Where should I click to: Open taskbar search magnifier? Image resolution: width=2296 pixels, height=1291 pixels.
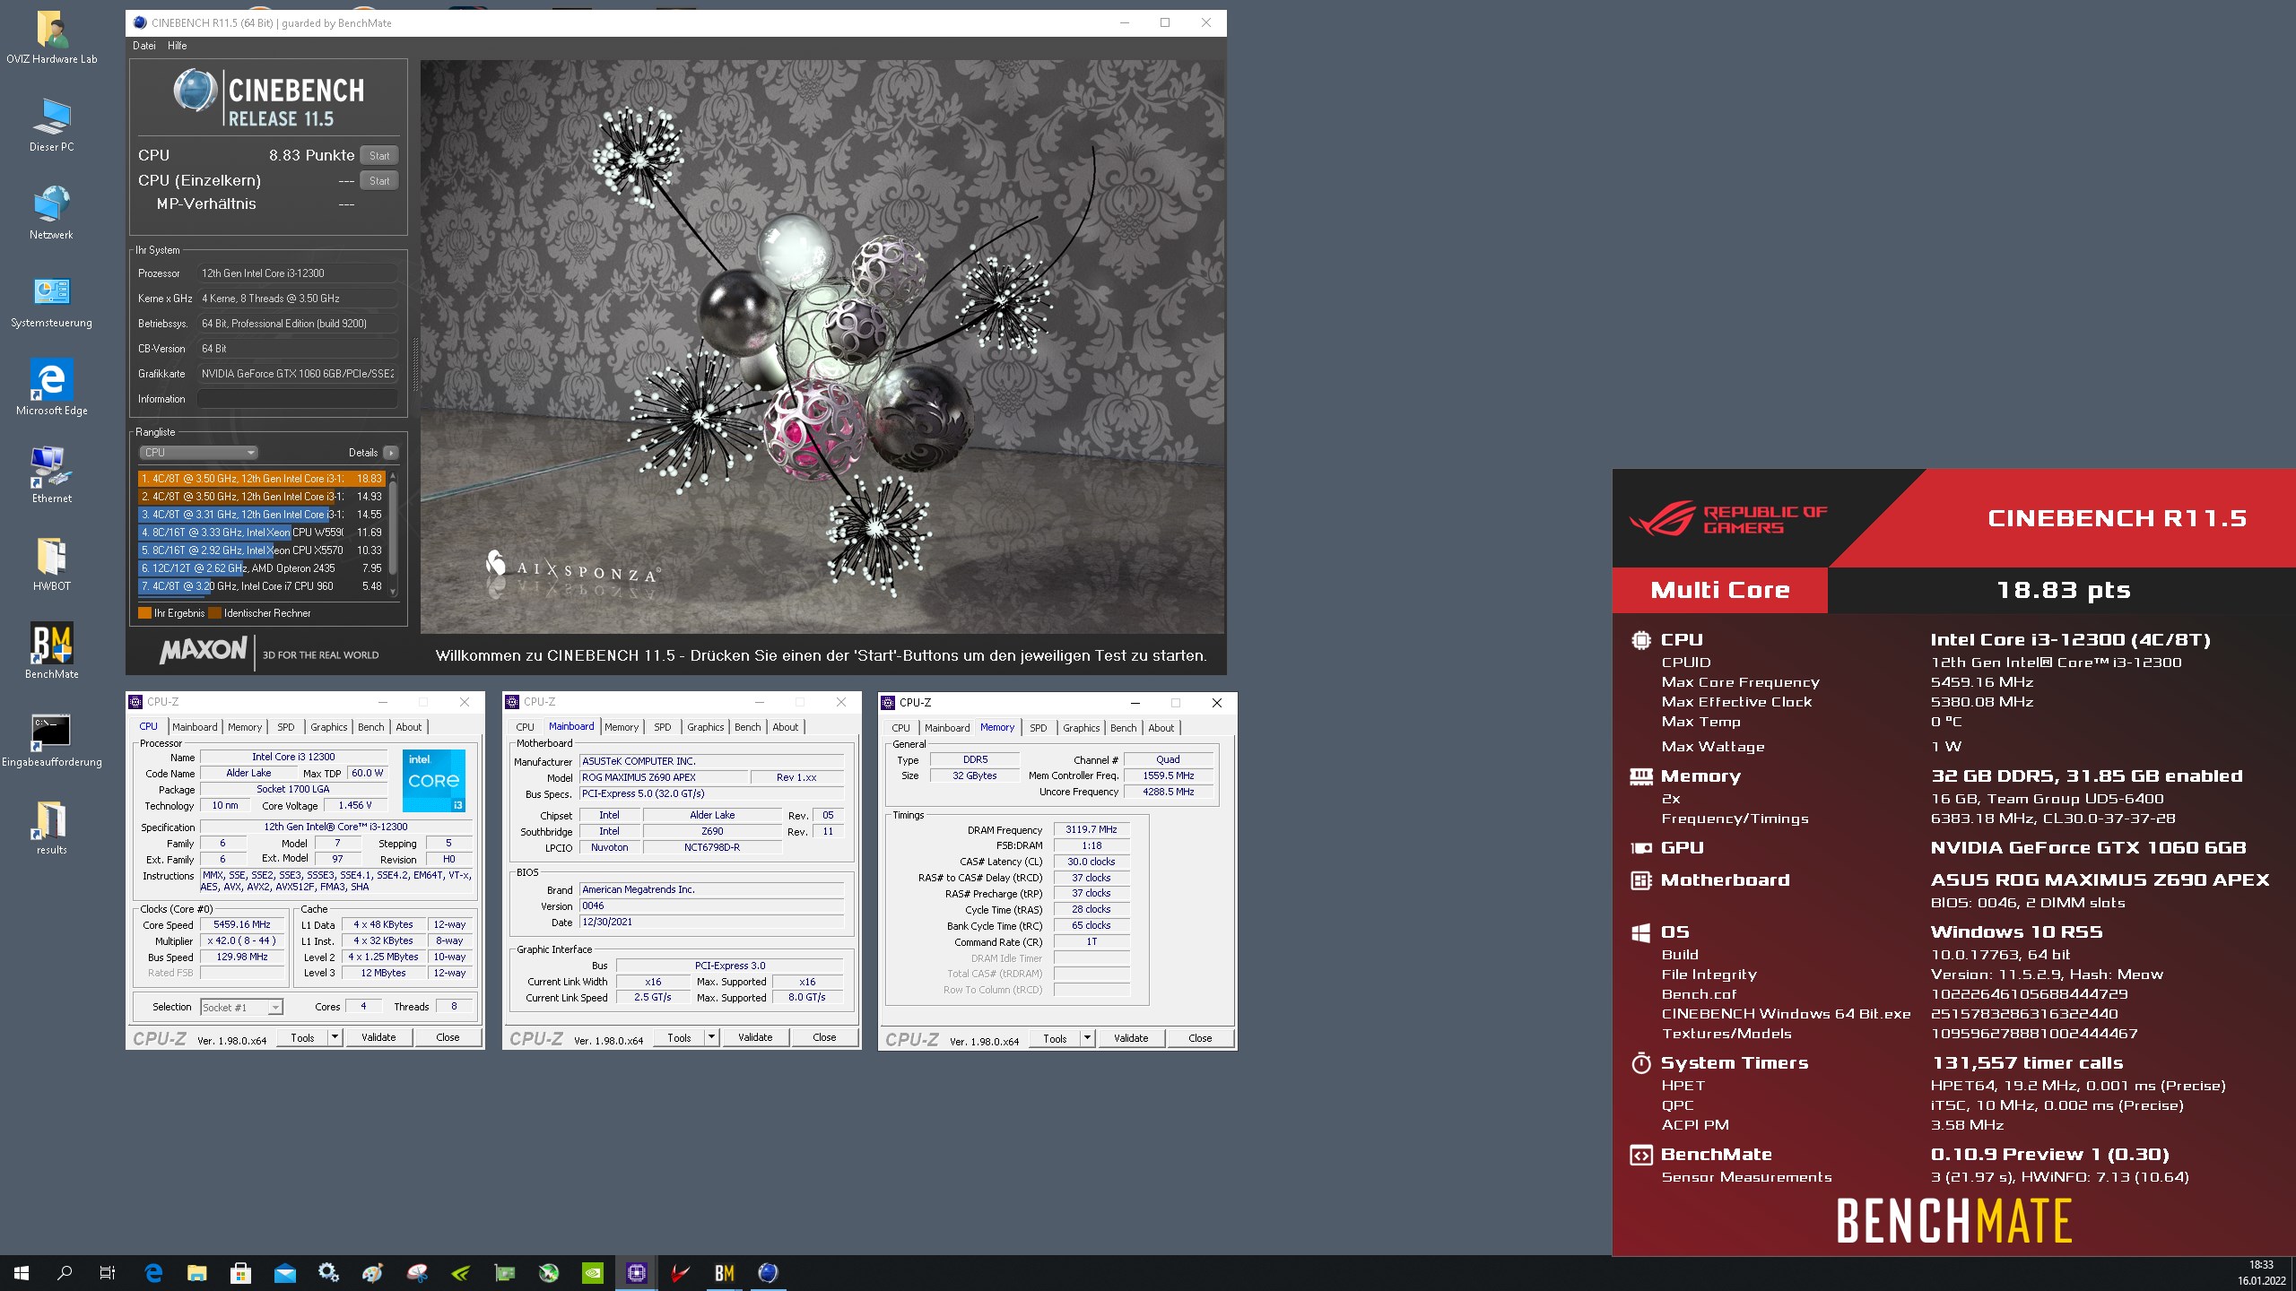(x=65, y=1273)
